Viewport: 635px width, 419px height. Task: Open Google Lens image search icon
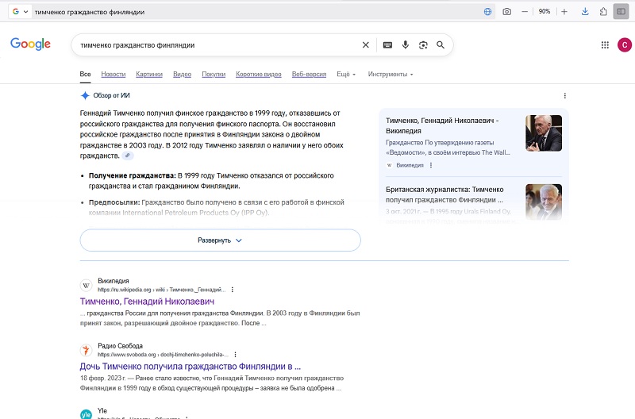tap(423, 45)
